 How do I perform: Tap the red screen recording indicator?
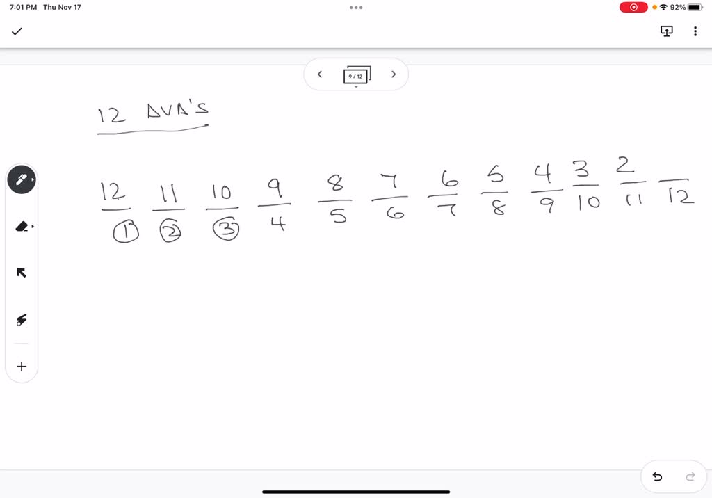tap(633, 7)
